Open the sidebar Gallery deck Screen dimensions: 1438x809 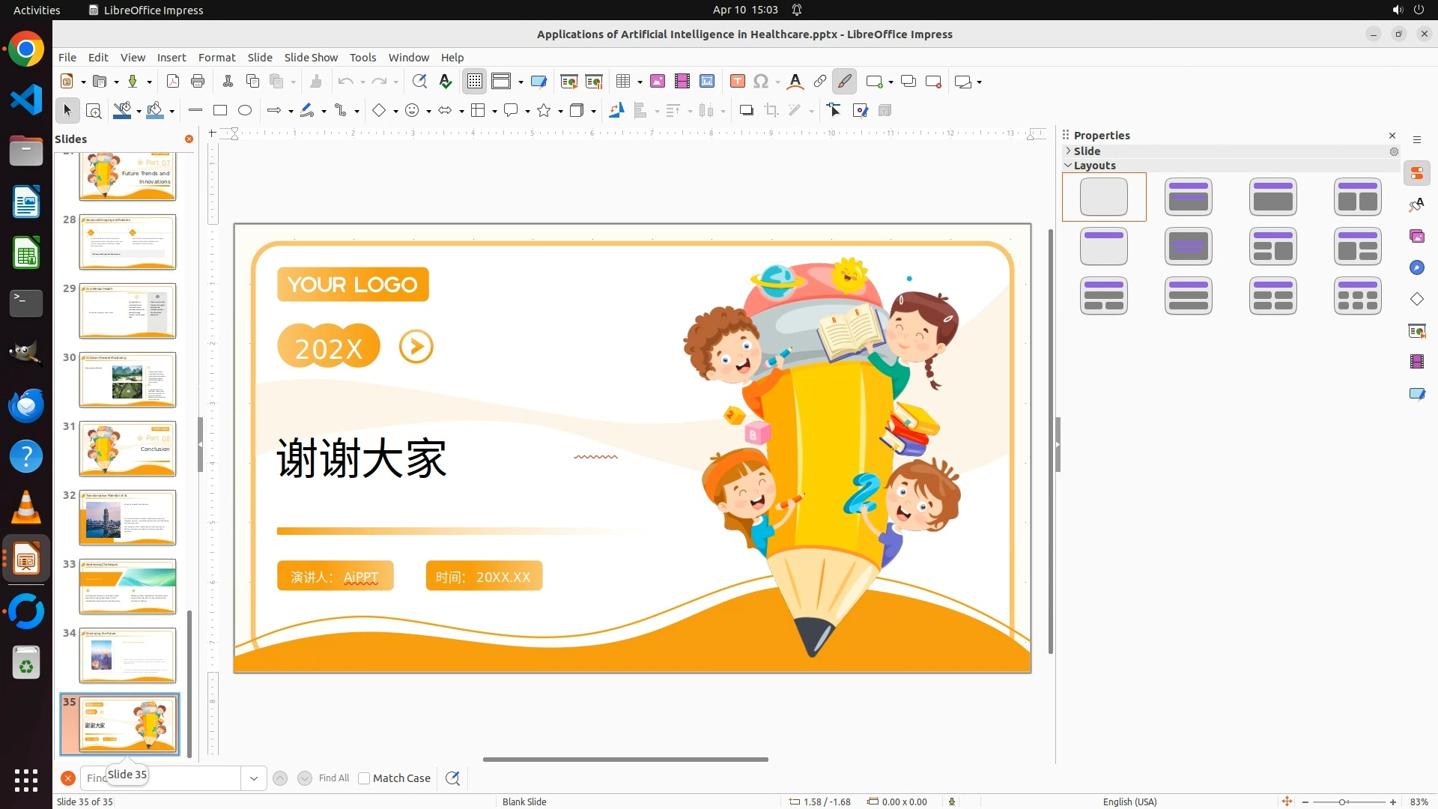1416,237
